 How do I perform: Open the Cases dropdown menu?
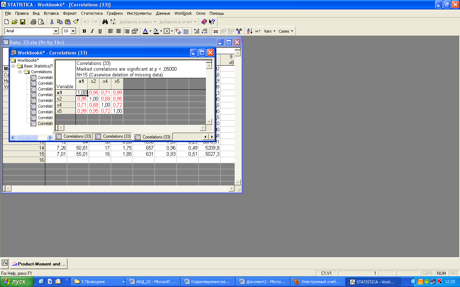pyautogui.click(x=286, y=31)
